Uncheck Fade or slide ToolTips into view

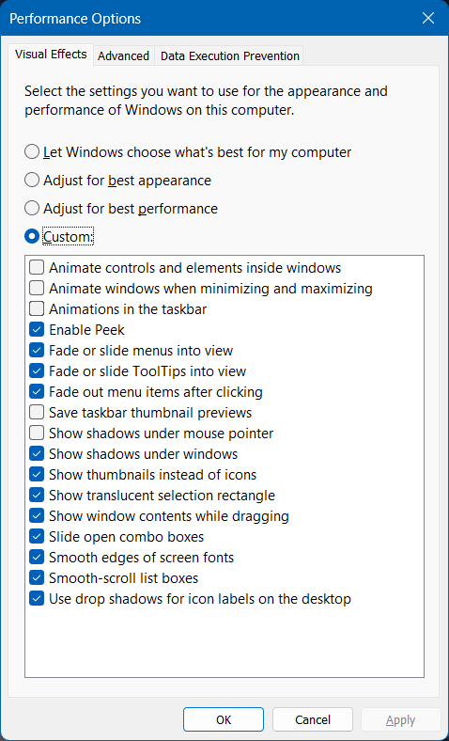[x=37, y=371]
